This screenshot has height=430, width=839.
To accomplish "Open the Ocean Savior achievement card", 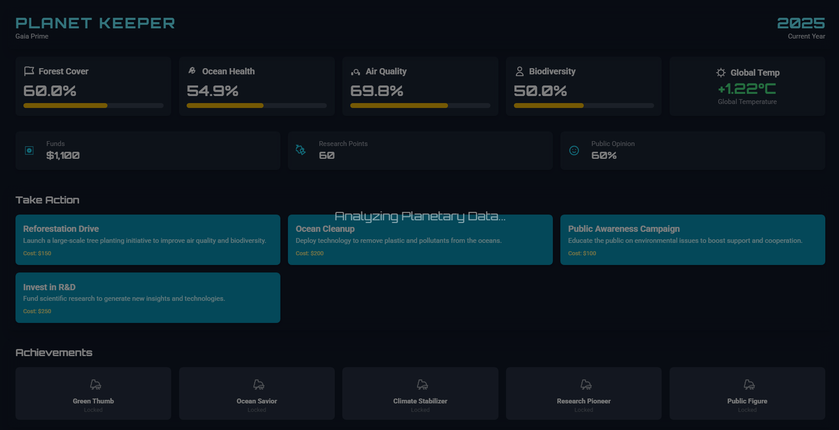I will [256, 393].
